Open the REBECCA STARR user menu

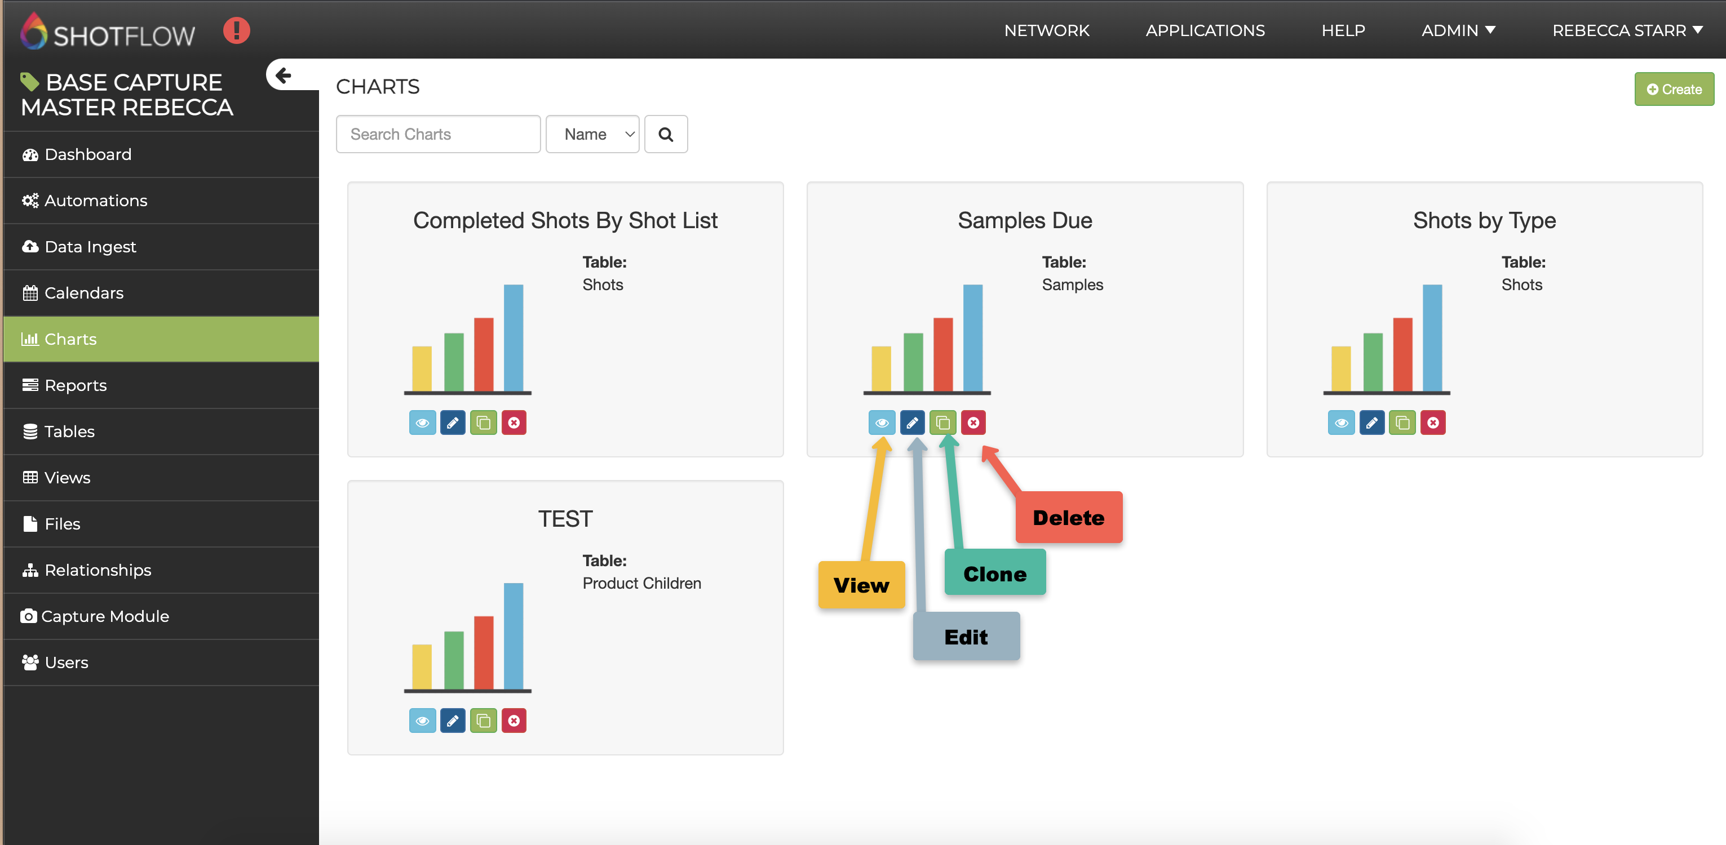(x=1627, y=31)
